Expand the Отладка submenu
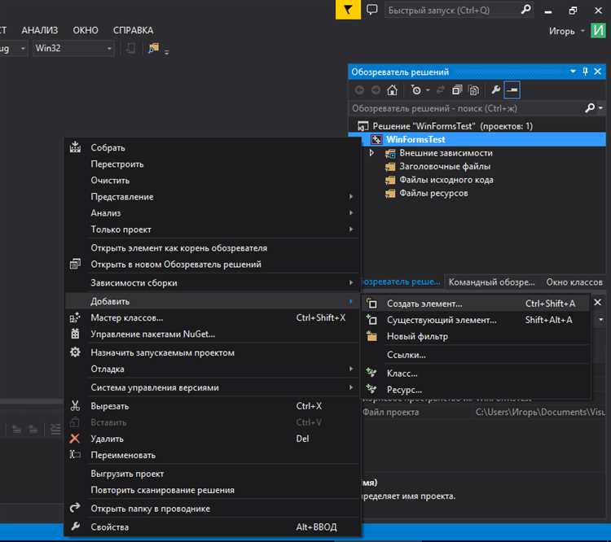Viewport: 611px width, 542px height. coord(213,369)
